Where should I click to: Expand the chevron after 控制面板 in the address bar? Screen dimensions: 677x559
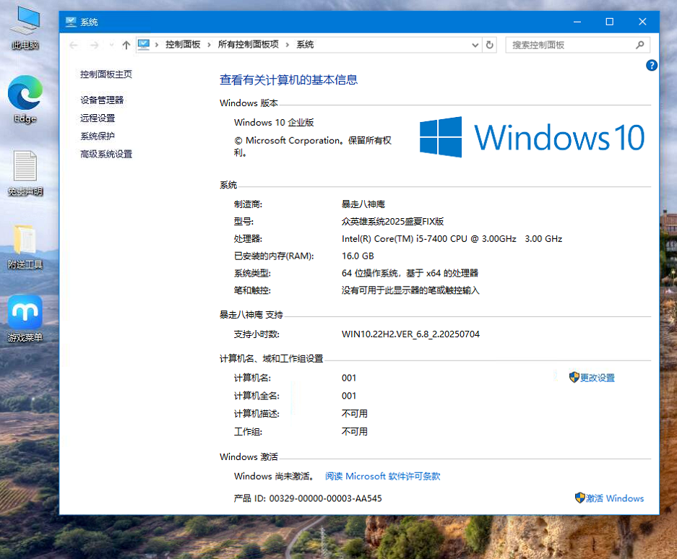209,45
